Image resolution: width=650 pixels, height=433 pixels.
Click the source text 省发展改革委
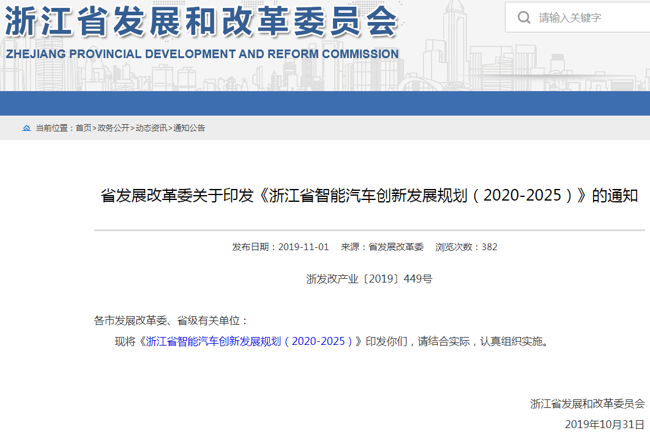396,247
